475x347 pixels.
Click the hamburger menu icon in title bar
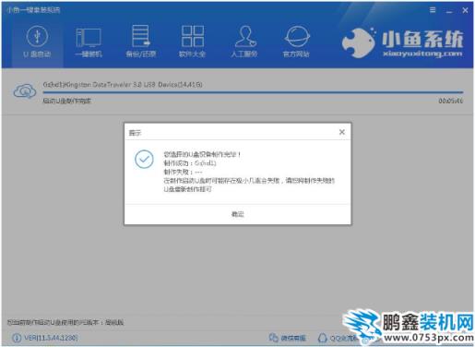(433, 10)
